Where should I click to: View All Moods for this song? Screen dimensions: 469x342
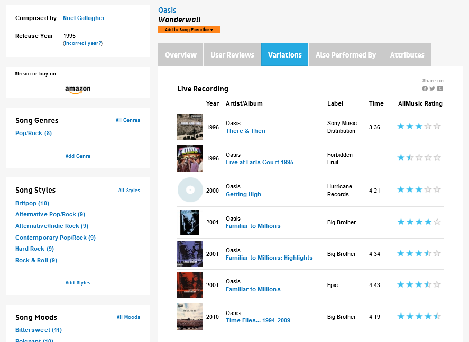point(128,317)
